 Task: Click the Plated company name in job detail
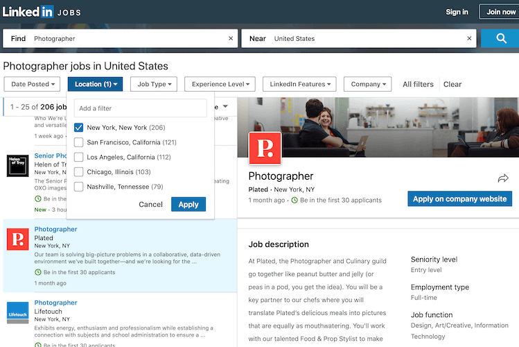coord(258,189)
